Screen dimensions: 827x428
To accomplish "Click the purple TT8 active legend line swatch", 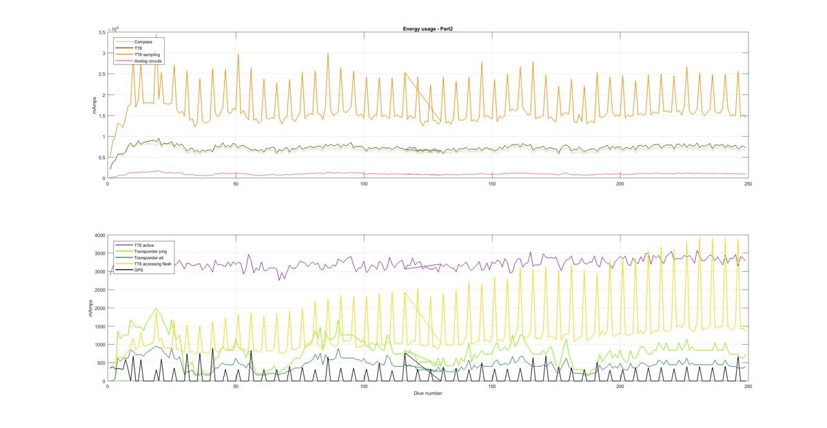I will 124,245.
